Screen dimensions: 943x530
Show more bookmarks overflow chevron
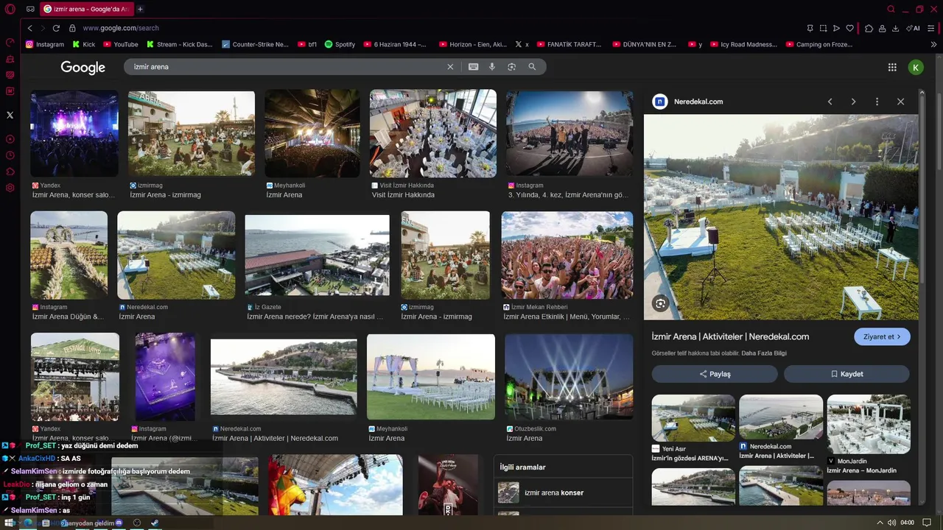click(x=934, y=44)
